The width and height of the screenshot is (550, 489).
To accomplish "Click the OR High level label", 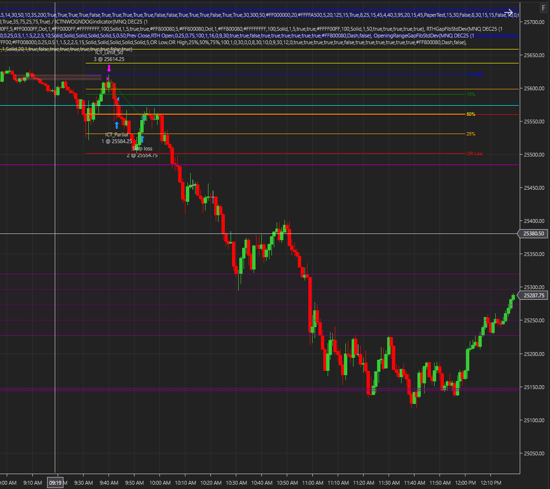I will [x=475, y=74].
